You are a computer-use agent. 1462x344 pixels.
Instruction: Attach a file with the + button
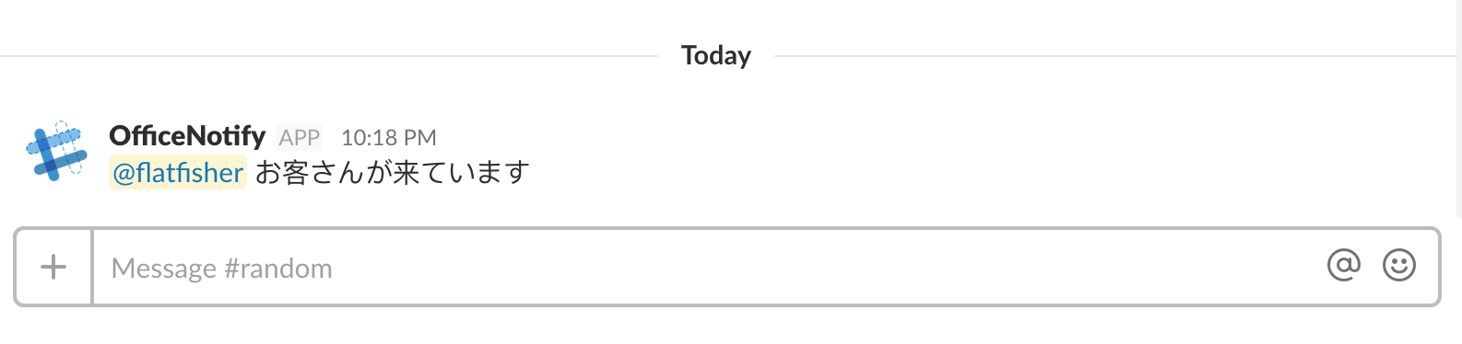click(53, 267)
